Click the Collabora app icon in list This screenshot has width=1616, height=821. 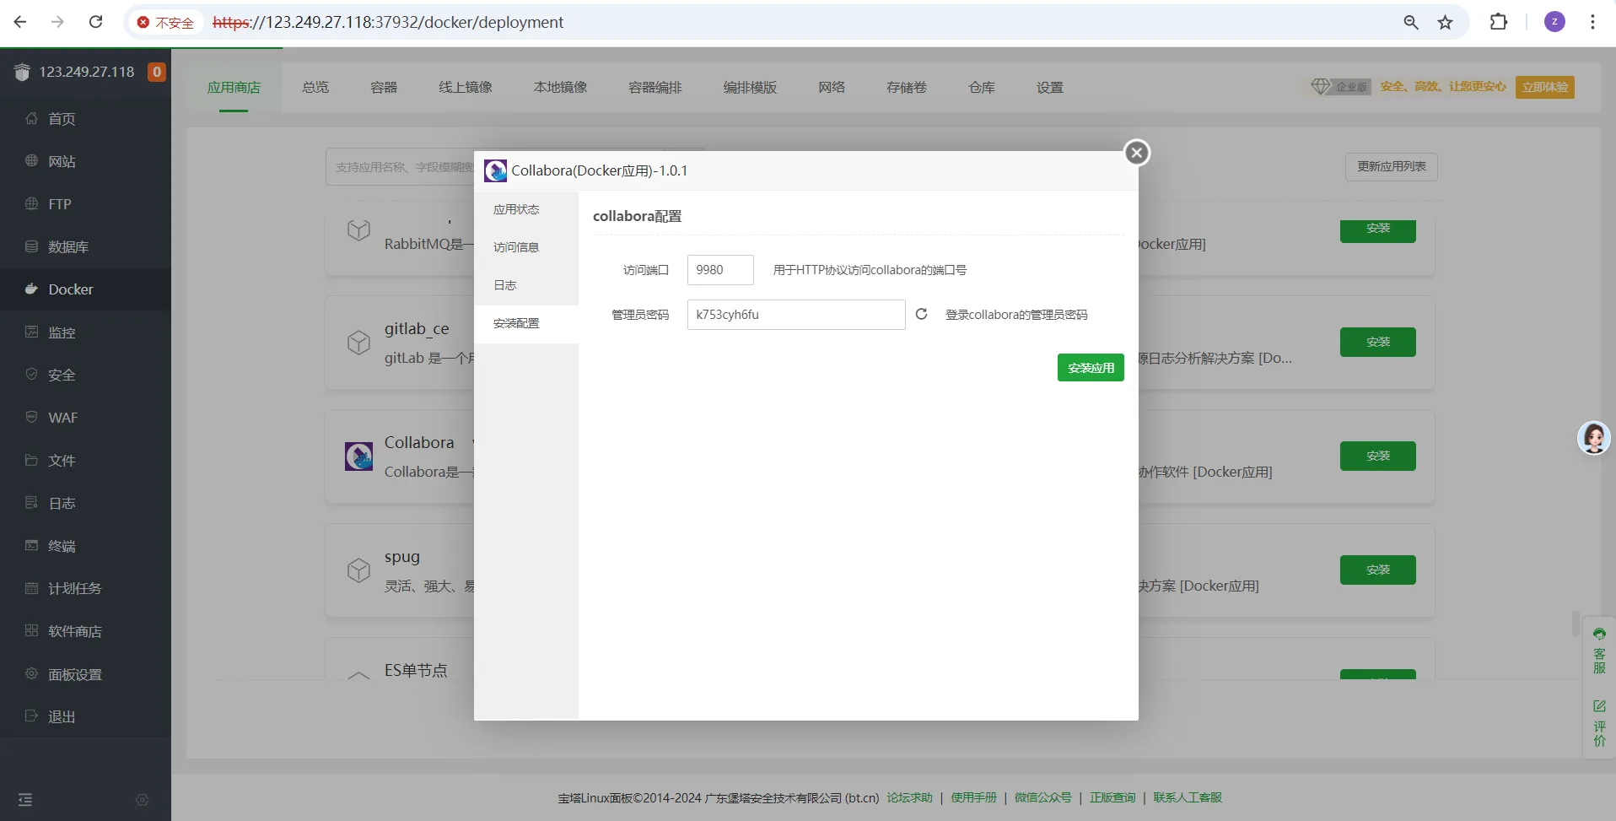[358, 456]
